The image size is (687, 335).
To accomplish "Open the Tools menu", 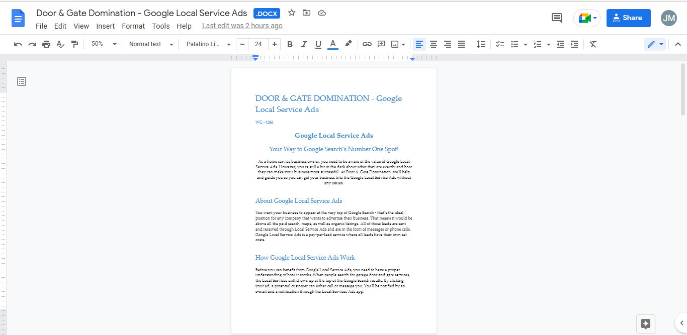I will coord(161,26).
